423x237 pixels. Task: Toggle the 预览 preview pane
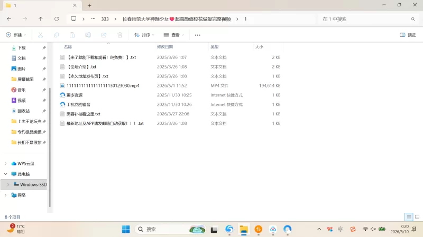pos(408,35)
